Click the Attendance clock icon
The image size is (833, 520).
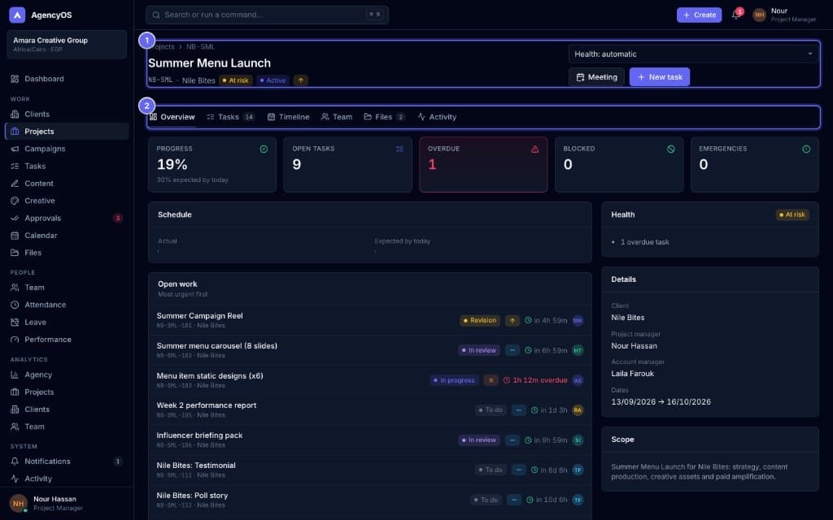coord(15,305)
